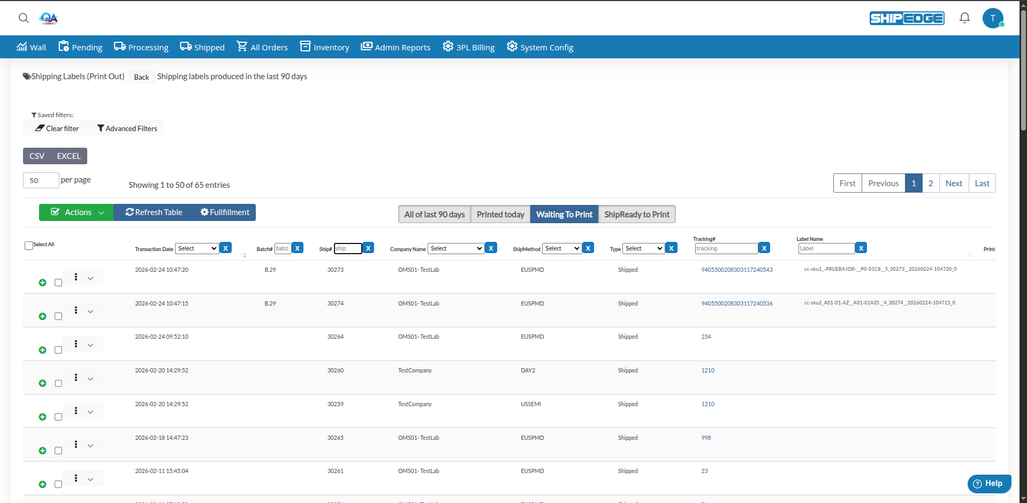Select checkbox for order 30260 row
The height and width of the screenshot is (503, 1027).
[58, 383]
